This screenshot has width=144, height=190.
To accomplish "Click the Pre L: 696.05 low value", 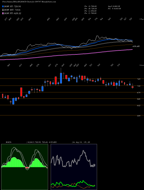I will (90, 11).
